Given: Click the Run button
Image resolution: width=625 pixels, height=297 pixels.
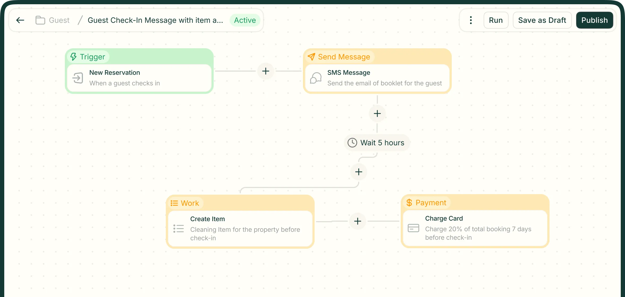Looking at the screenshot, I should point(496,20).
